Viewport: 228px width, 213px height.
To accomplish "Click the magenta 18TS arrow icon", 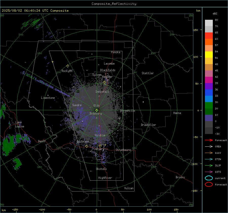I will [x=209, y=172].
